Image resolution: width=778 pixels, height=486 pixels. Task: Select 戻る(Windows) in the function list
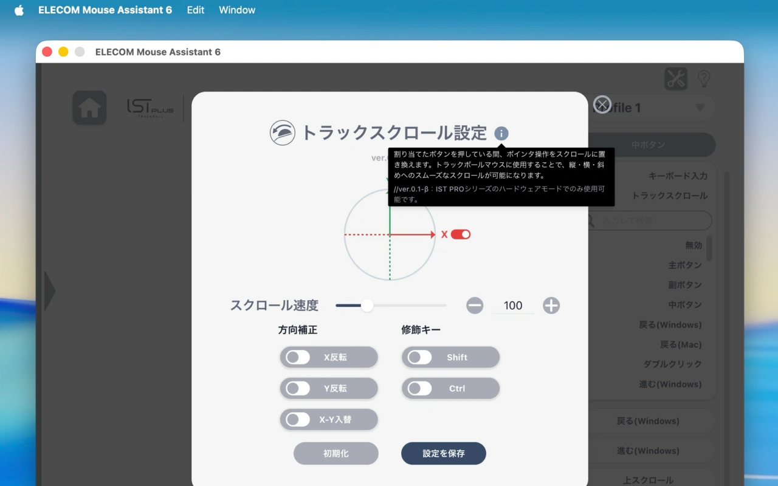[670, 324]
